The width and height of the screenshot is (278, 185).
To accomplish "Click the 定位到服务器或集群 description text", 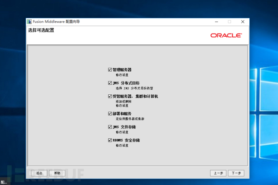I will point(130,118).
